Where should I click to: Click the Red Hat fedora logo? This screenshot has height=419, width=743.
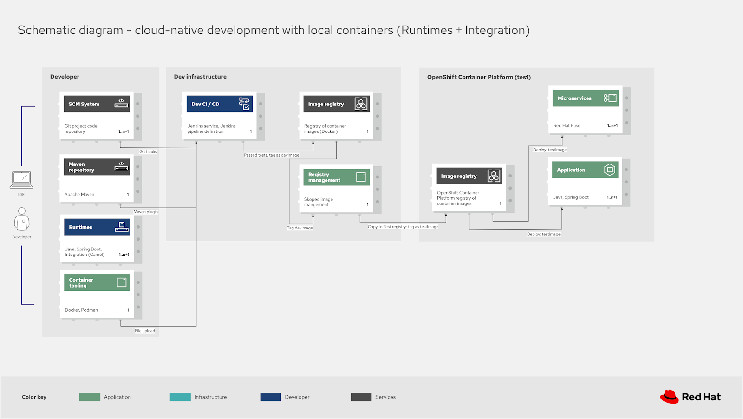point(670,396)
